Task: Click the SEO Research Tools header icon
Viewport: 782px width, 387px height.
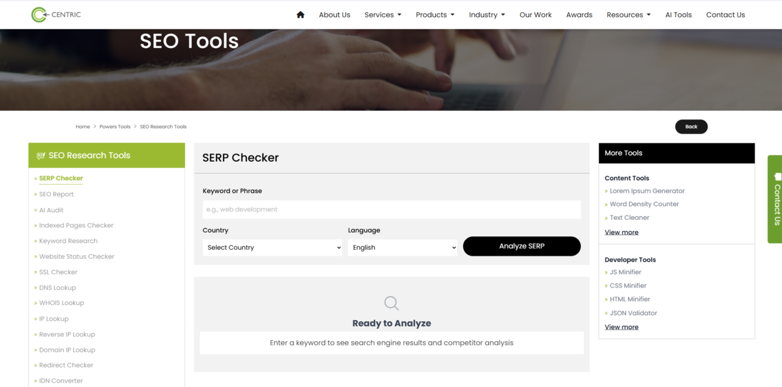Action: pyautogui.click(x=41, y=155)
